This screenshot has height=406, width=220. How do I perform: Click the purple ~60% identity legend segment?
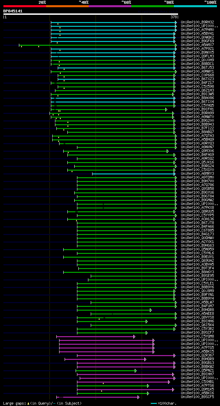coord(110,6)
